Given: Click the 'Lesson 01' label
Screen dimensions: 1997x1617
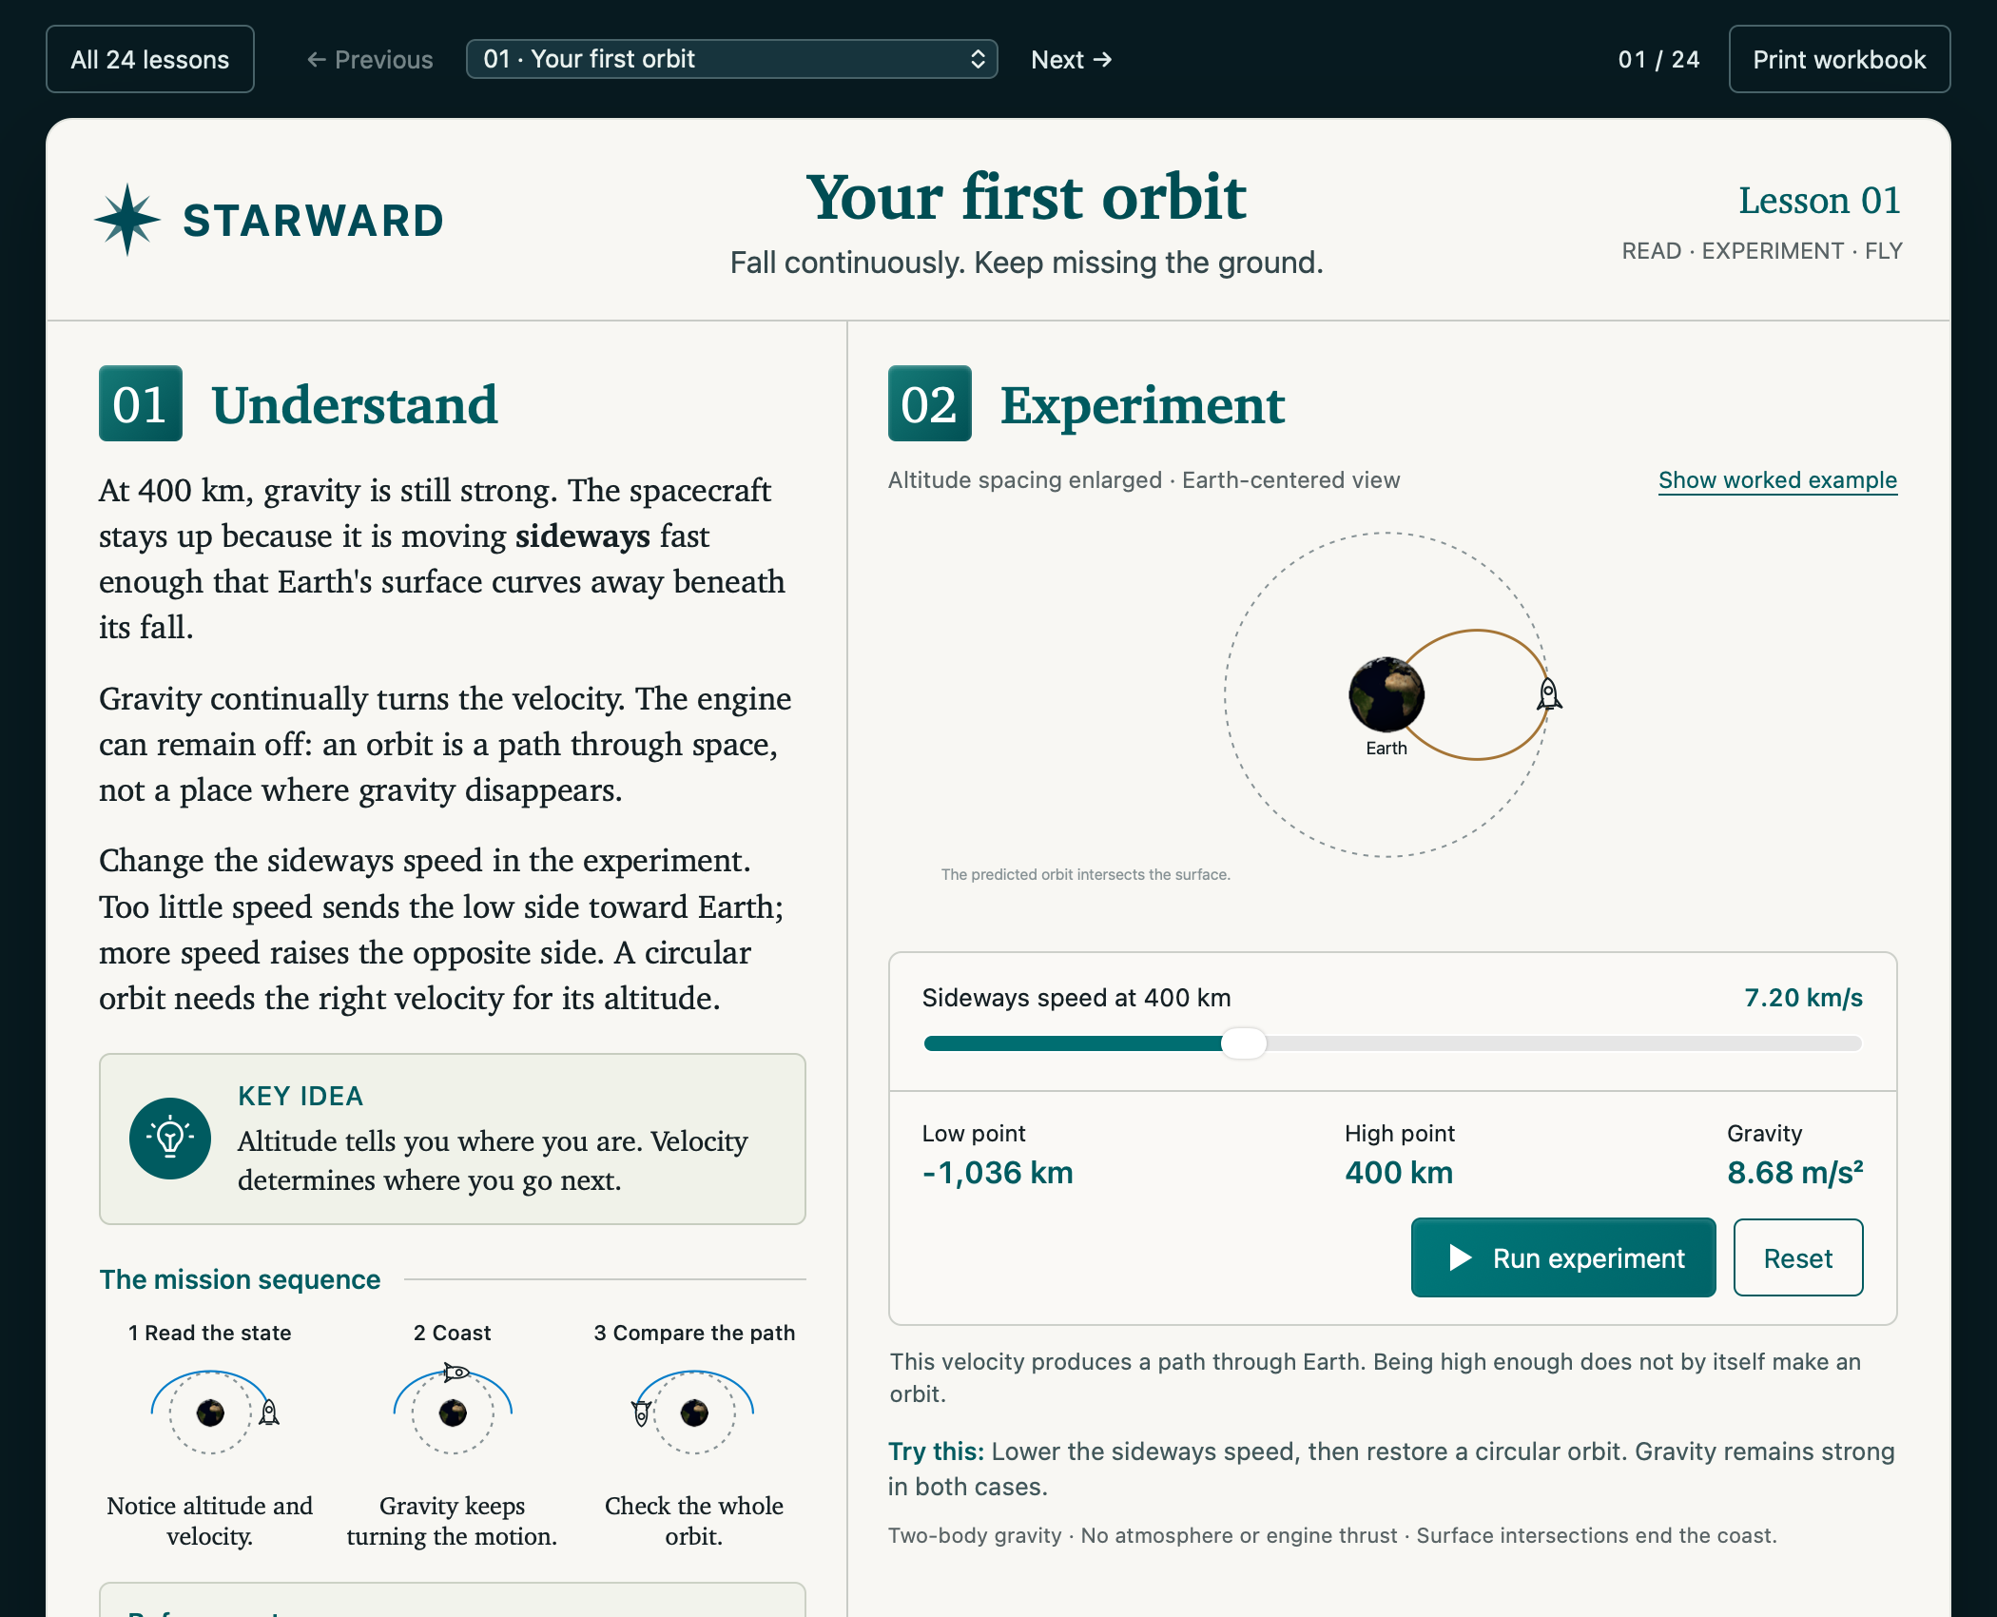Looking at the screenshot, I should pos(1819,201).
